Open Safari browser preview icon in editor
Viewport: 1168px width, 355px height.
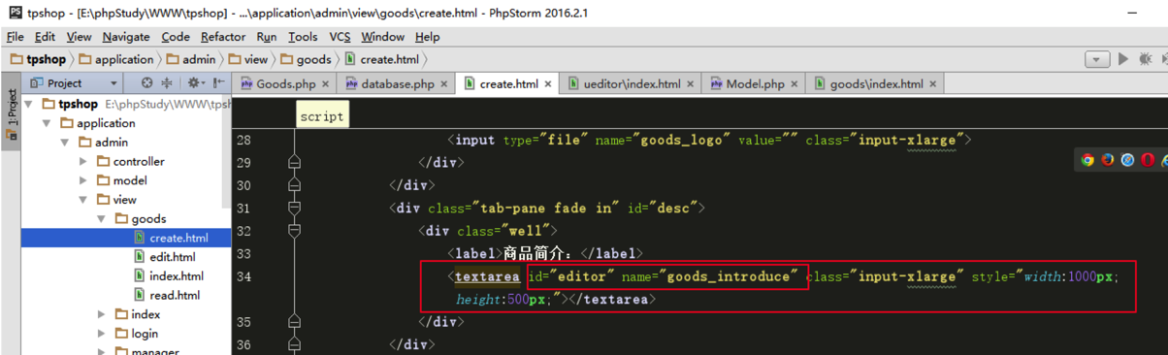[x=1127, y=160]
